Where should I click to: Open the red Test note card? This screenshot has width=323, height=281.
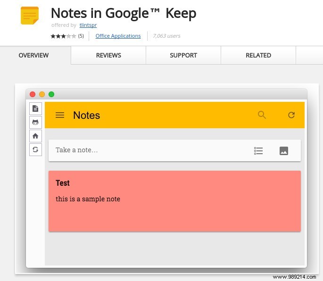coord(174,201)
